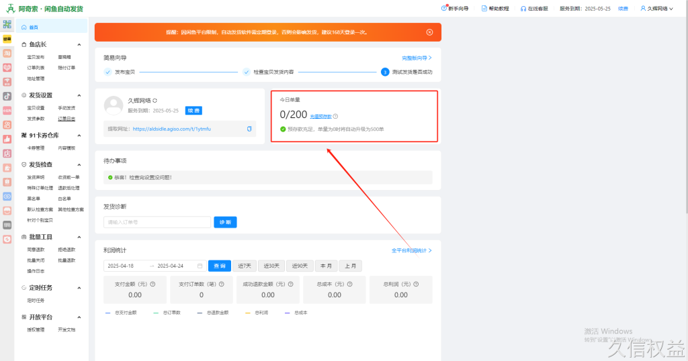The image size is (688, 361).
Task: Open the red thumbs-up platform icon
Action: (x=7, y=139)
